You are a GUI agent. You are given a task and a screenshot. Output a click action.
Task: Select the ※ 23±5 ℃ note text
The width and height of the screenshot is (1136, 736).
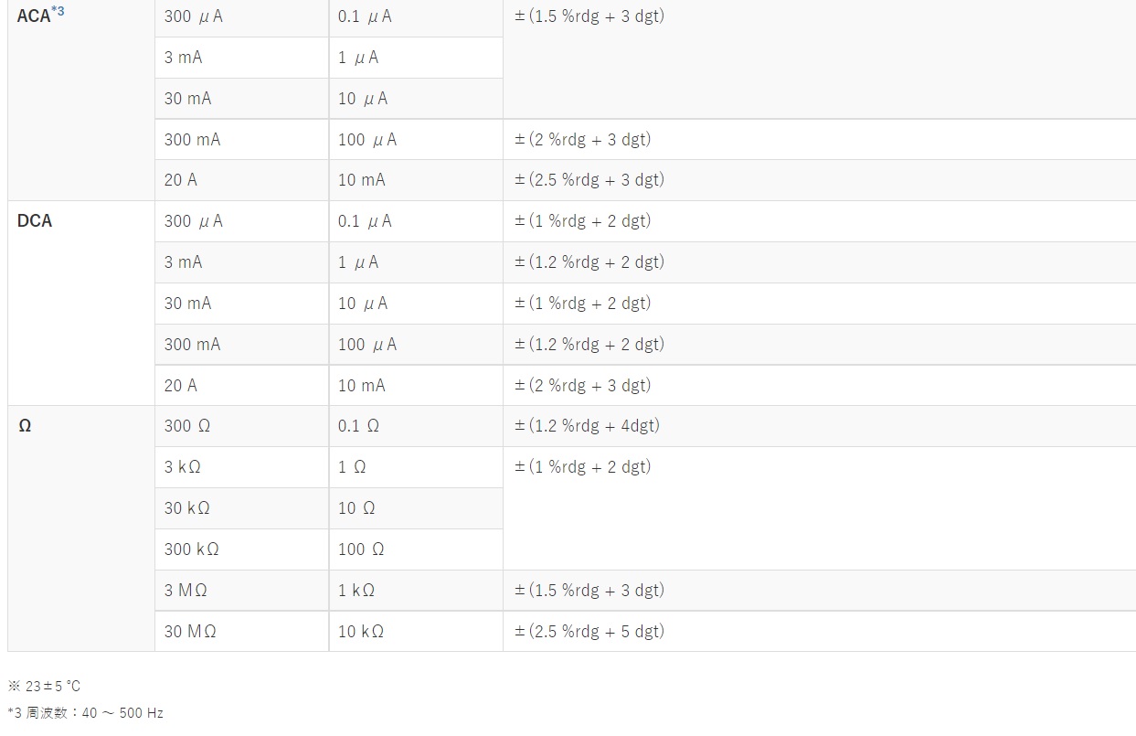(45, 686)
